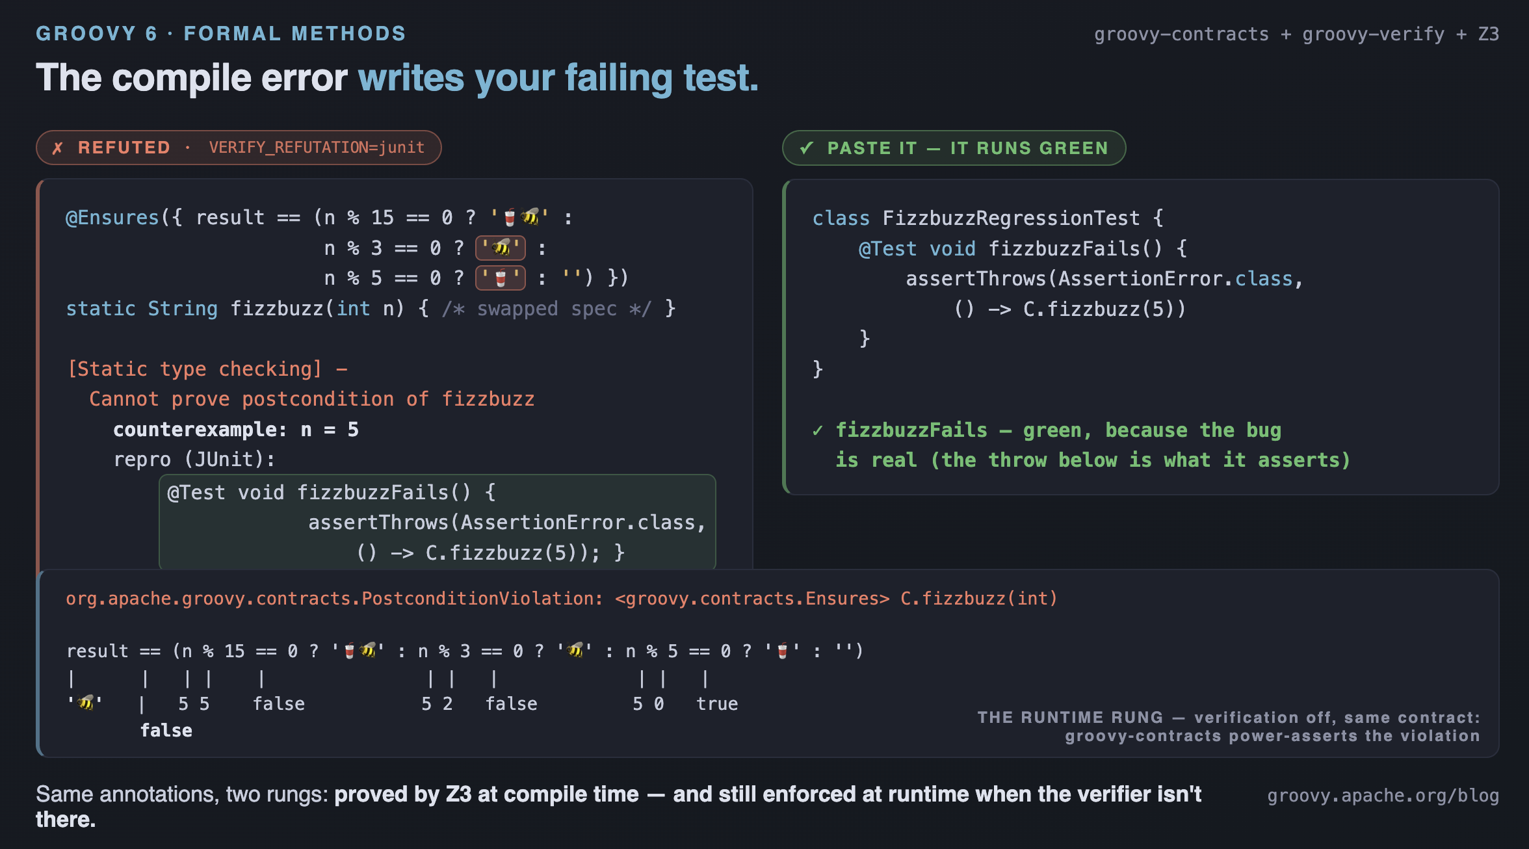Click the '/* swapped spec */' comment
The width and height of the screenshot is (1529, 849).
coord(547,308)
